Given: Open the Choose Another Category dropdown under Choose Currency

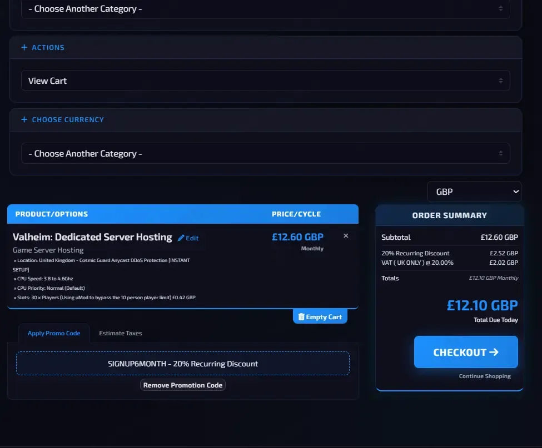Looking at the screenshot, I should (266, 153).
